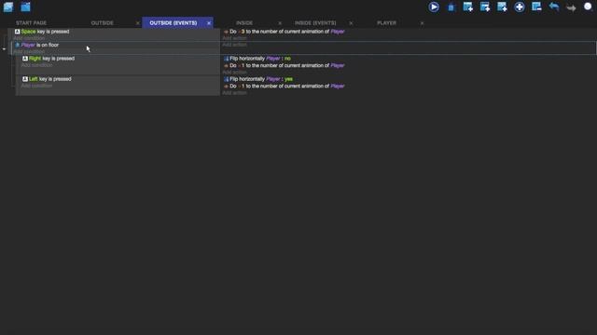Click keyboard icon of Right key condition
This screenshot has height=335, width=597.
tap(25, 59)
